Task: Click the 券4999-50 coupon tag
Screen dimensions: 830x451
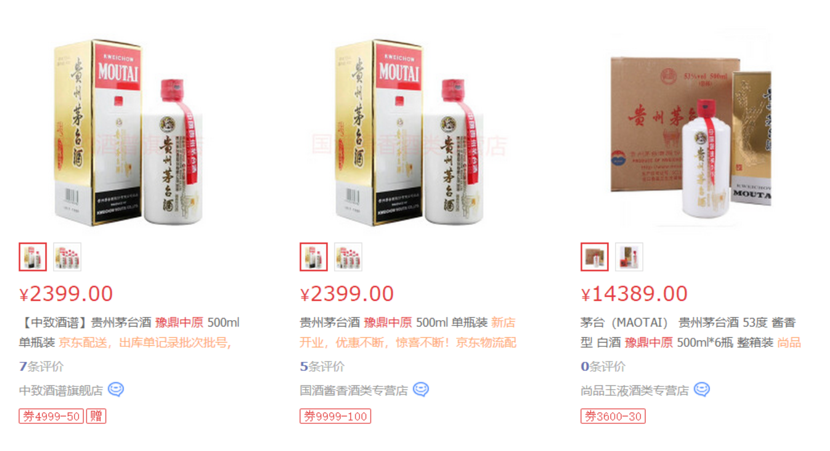Action: coord(51,416)
